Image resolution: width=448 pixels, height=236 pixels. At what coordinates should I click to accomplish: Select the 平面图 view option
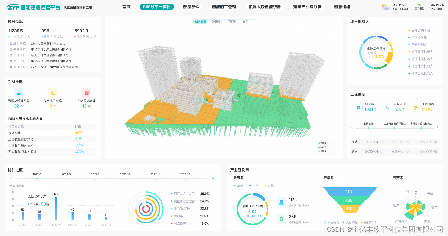click(x=231, y=22)
